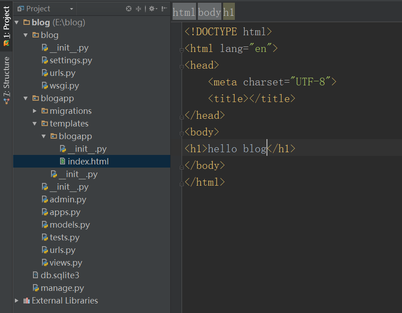
Task: Select apps.py in the project tree
Action: pos(65,212)
